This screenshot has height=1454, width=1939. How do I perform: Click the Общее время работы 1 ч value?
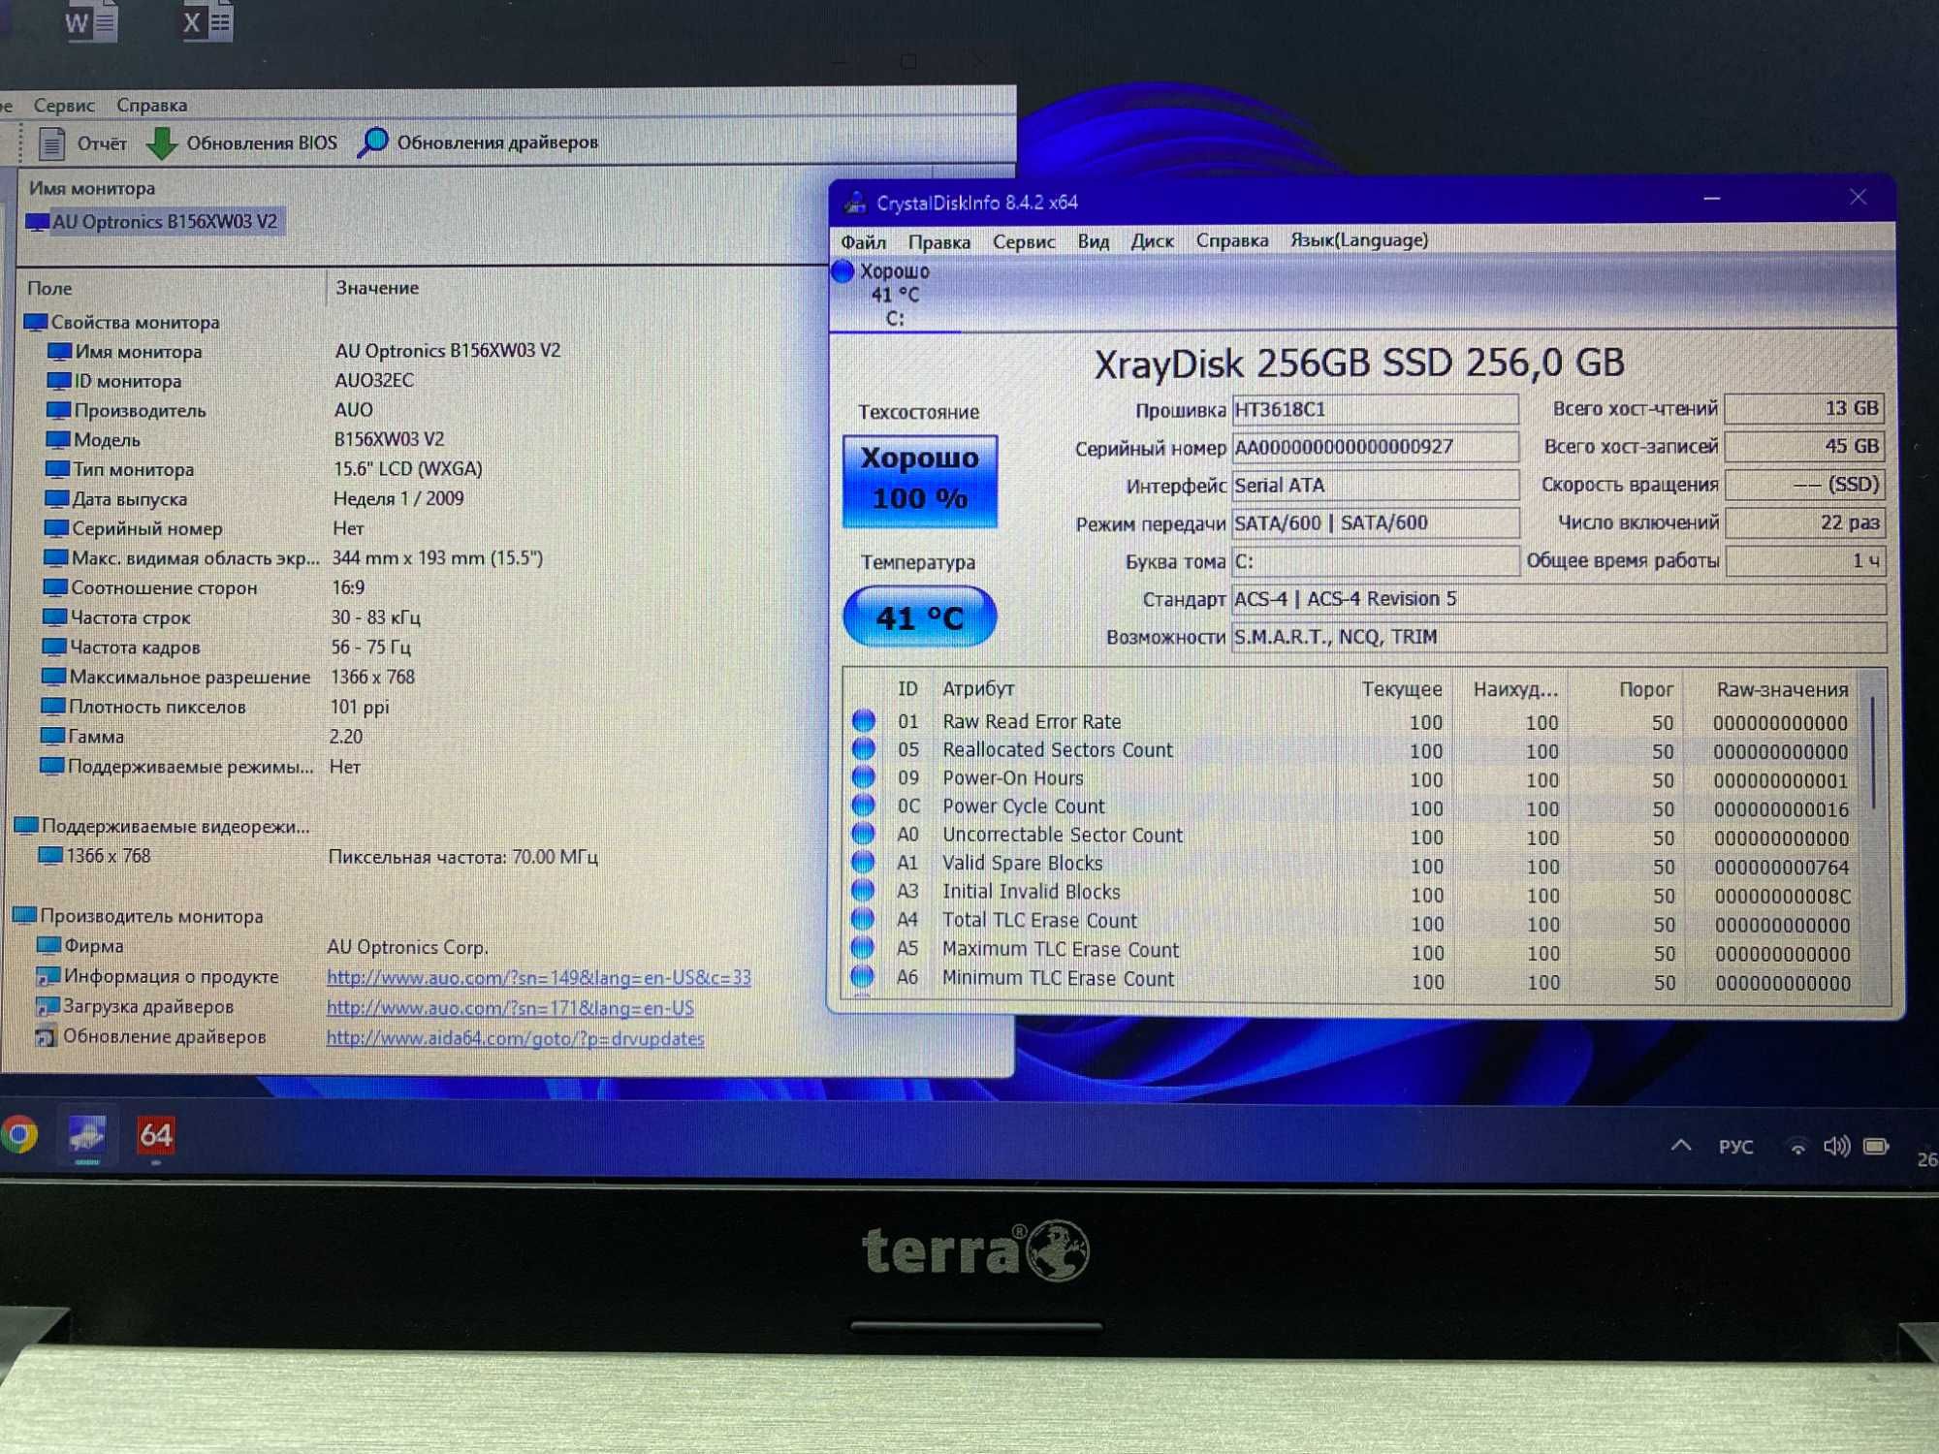[1805, 561]
